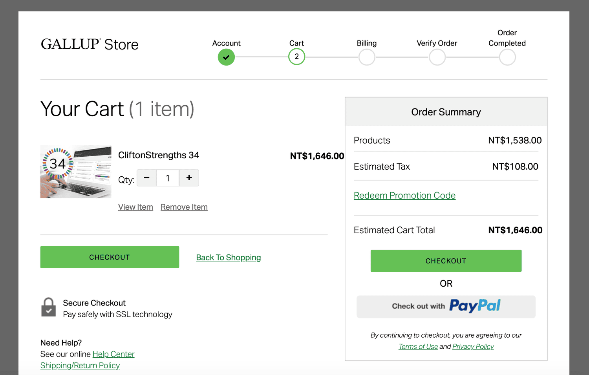Click the Order Completed step label

[507, 38]
